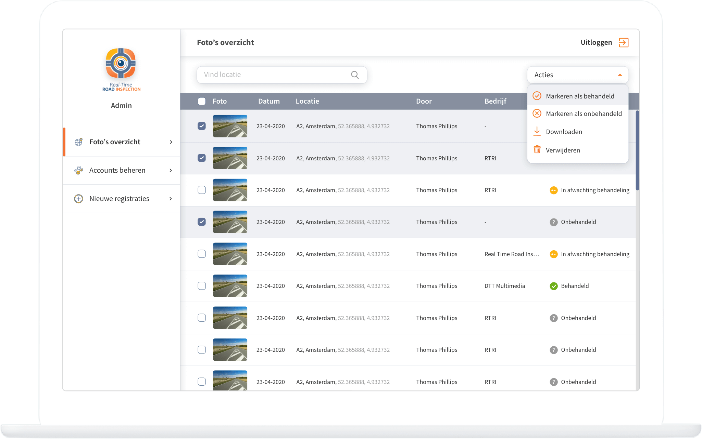Select Verwijderen in the Acties menu
This screenshot has width=702, height=439.
[x=578, y=150]
